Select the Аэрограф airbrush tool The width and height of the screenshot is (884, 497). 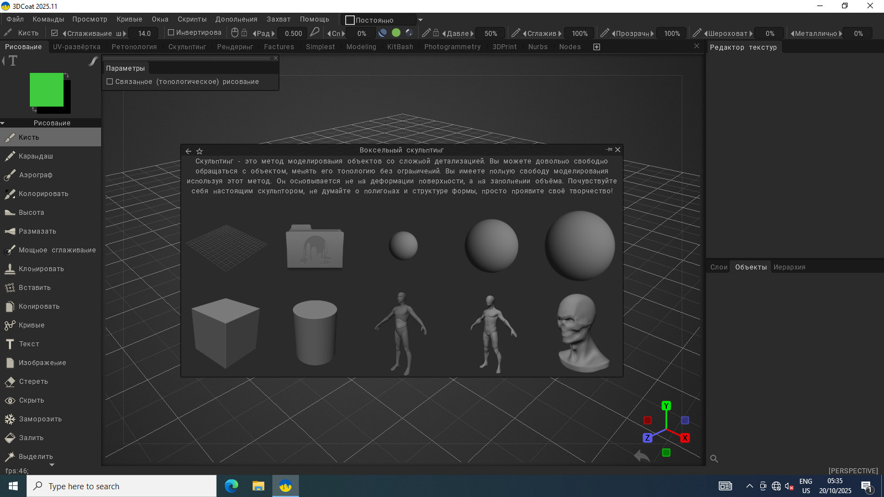[35, 175]
